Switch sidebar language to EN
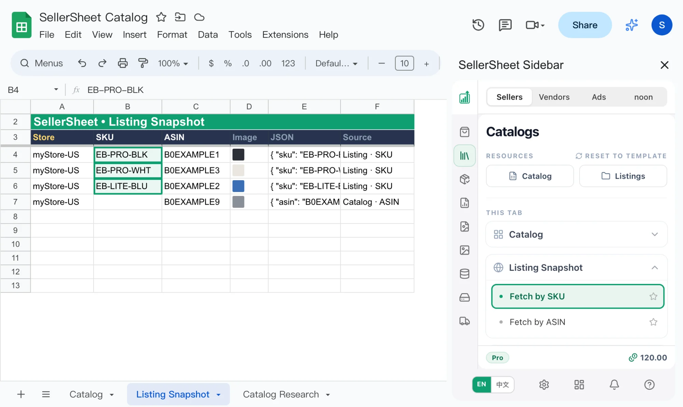683x407 pixels. point(482,384)
